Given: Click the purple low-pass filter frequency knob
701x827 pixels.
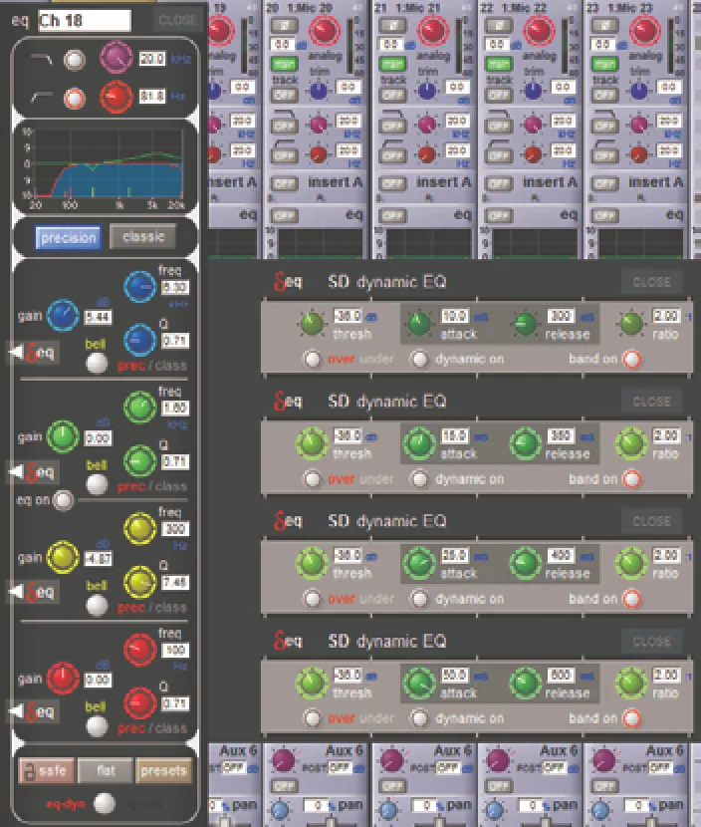Looking at the screenshot, I should (116, 58).
